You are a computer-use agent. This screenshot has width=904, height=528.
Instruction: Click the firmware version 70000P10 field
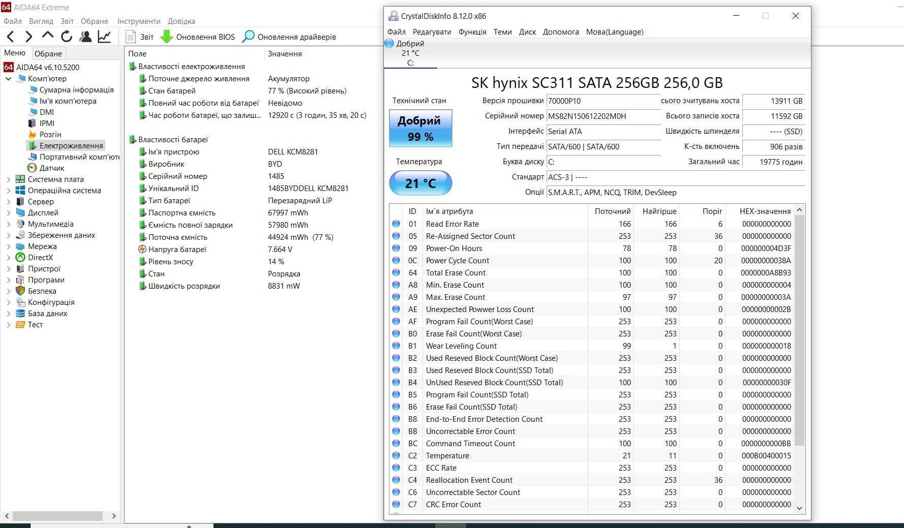click(603, 101)
